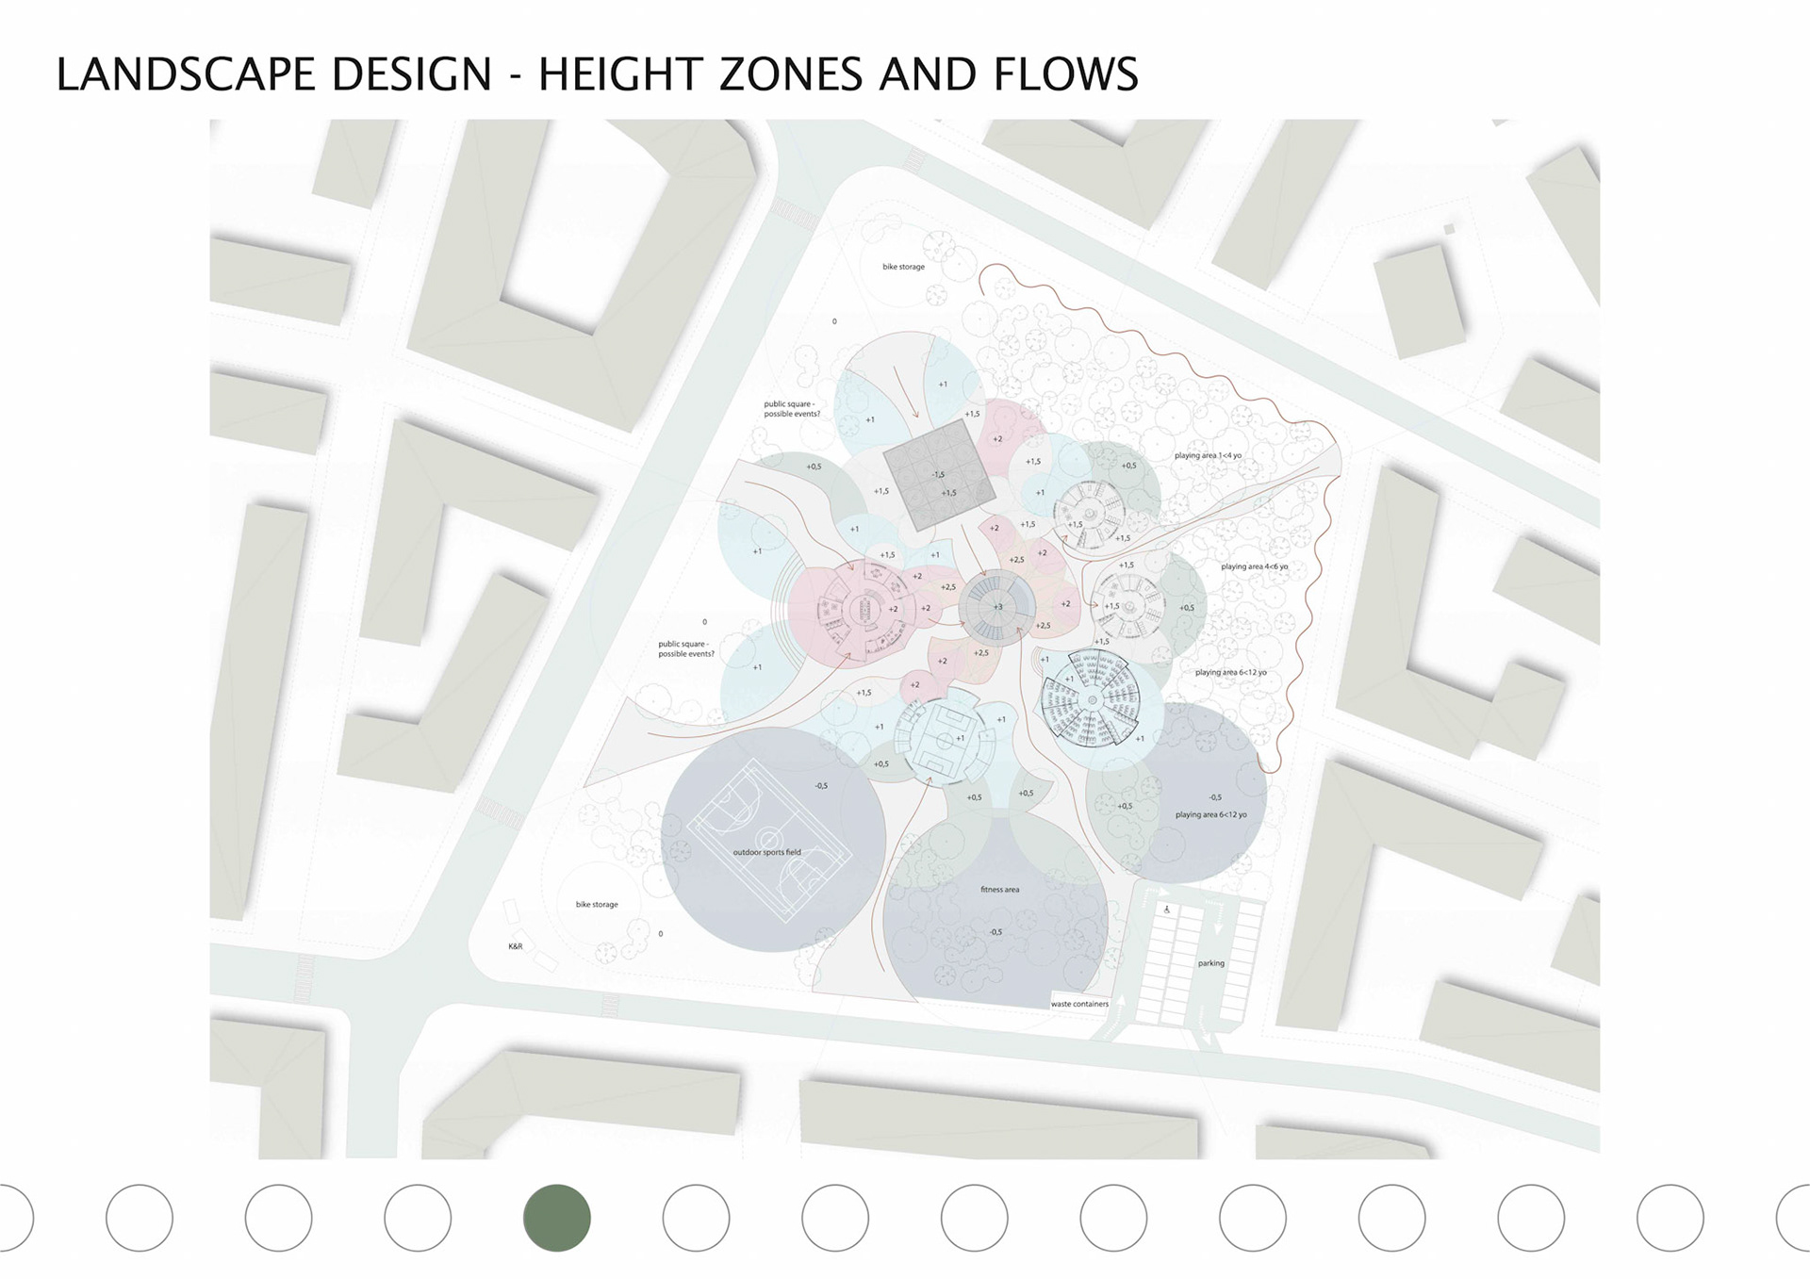Click the gray square pavilion marked -1,5
The width and height of the screenshot is (1810, 1279).
click(x=939, y=478)
